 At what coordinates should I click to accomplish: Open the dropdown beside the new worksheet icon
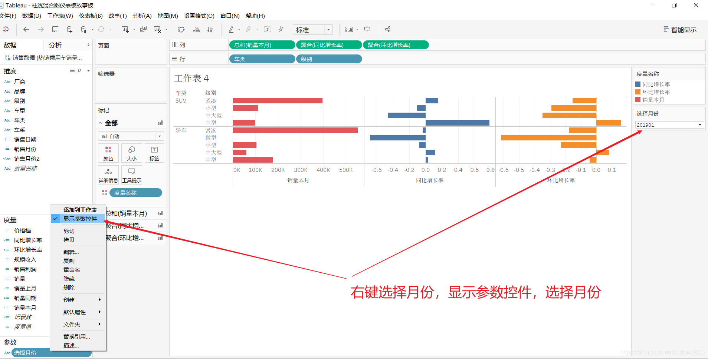(x=134, y=29)
